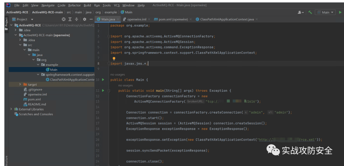Close the ClassPathXmlApplicationContext.java tab
The width and height of the screenshot is (344, 166).
coord(256,19)
